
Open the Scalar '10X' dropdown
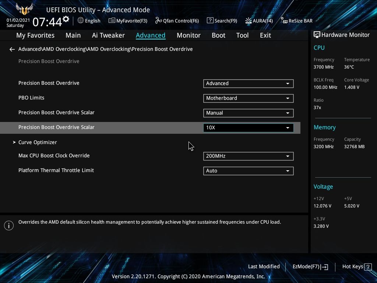point(249,128)
